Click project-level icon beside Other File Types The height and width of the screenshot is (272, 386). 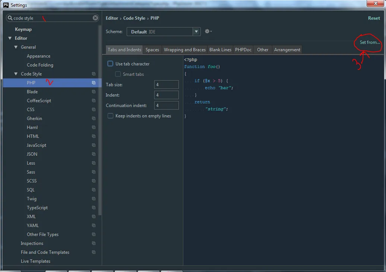pyautogui.click(x=94, y=234)
